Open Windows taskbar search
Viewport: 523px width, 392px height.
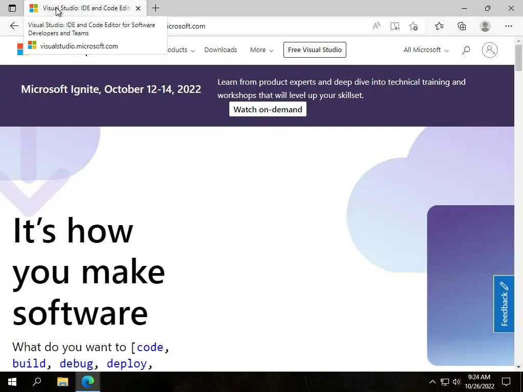click(37, 382)
